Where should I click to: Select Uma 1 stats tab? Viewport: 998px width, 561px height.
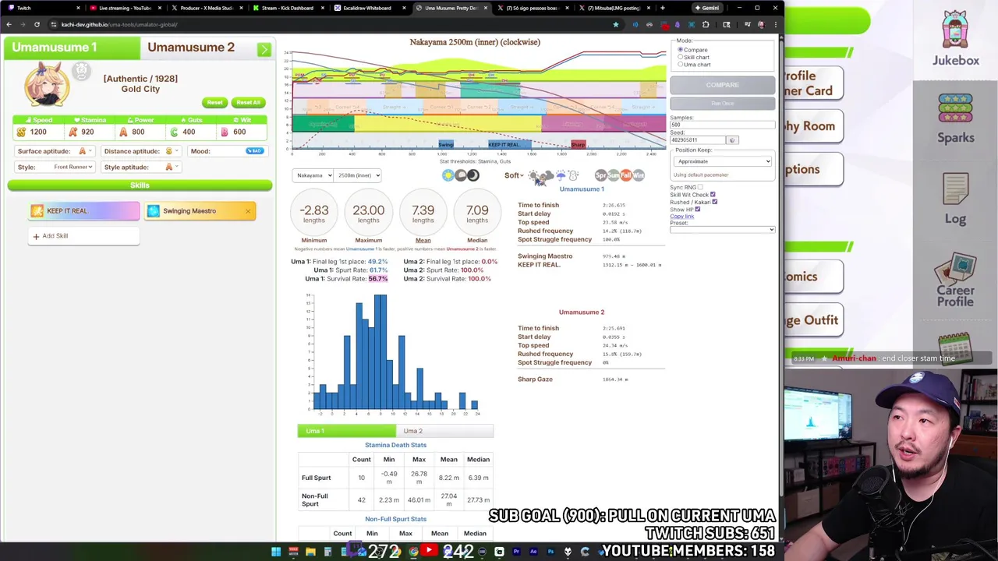pos(346,431)
